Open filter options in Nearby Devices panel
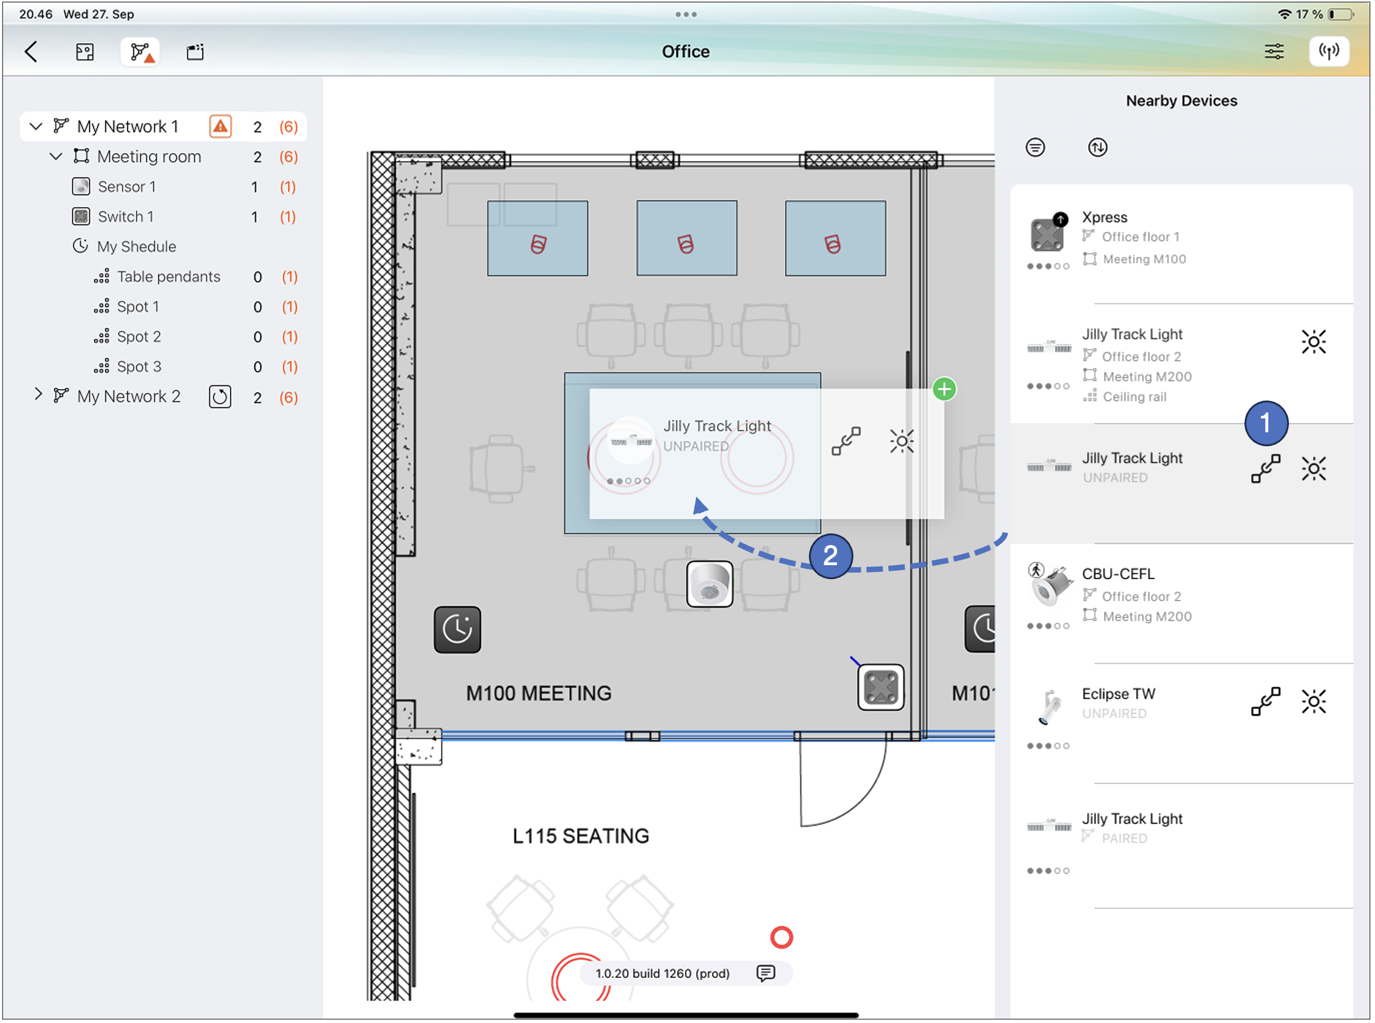The height and width of the screenshot is (1023, 1375). click(x=1035, y=148)
